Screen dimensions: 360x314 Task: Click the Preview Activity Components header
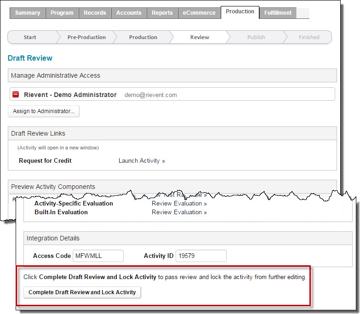pos(172,187)
